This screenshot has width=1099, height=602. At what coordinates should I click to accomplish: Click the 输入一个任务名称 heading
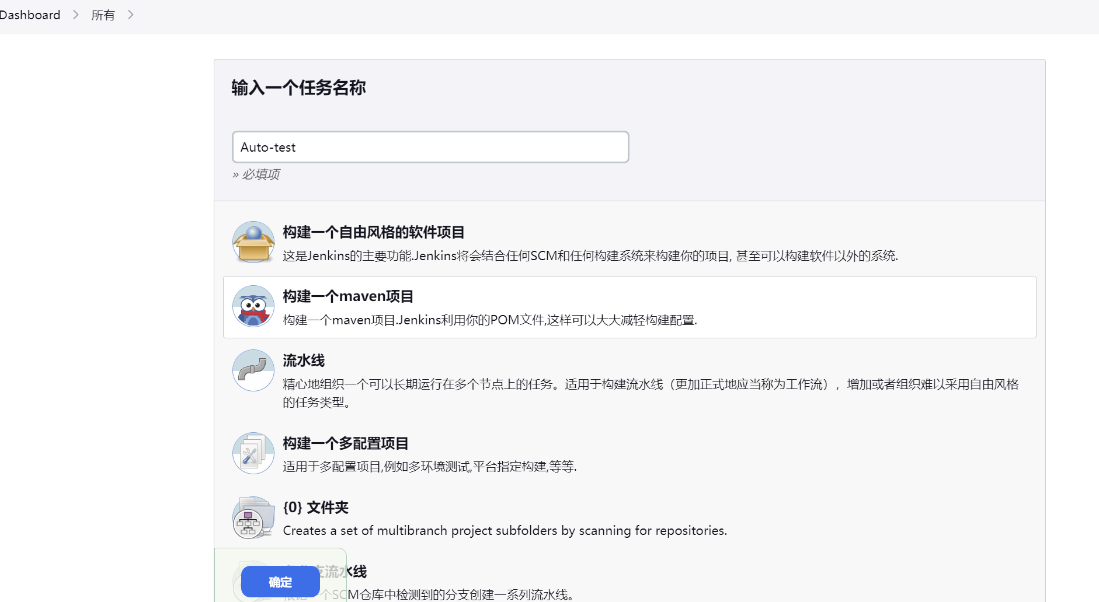click(298, 88)
